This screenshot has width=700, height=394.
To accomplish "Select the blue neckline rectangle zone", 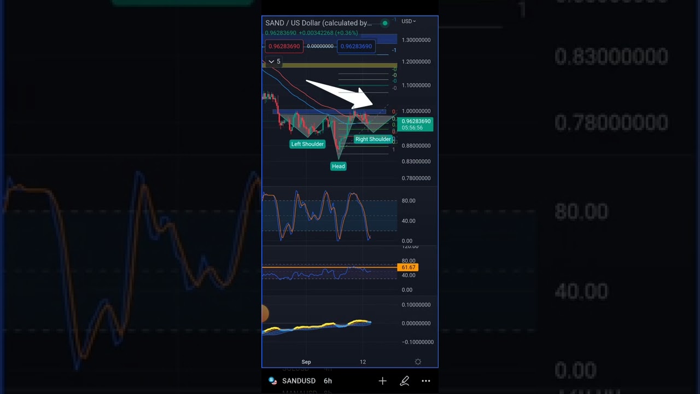I will tap(329, 112).
